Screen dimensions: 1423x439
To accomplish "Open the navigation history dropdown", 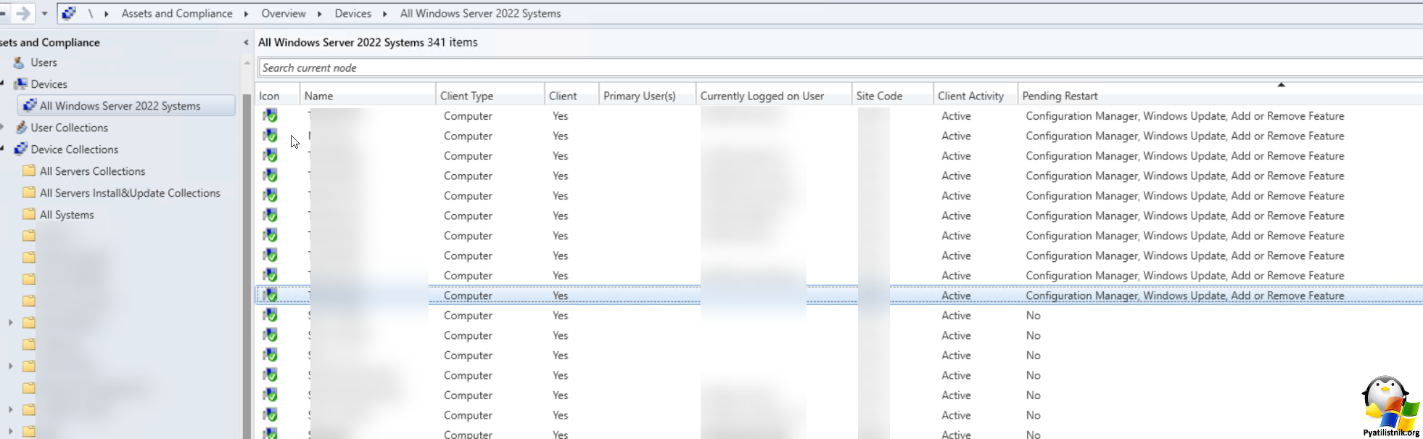I will (x=45, y=14).
